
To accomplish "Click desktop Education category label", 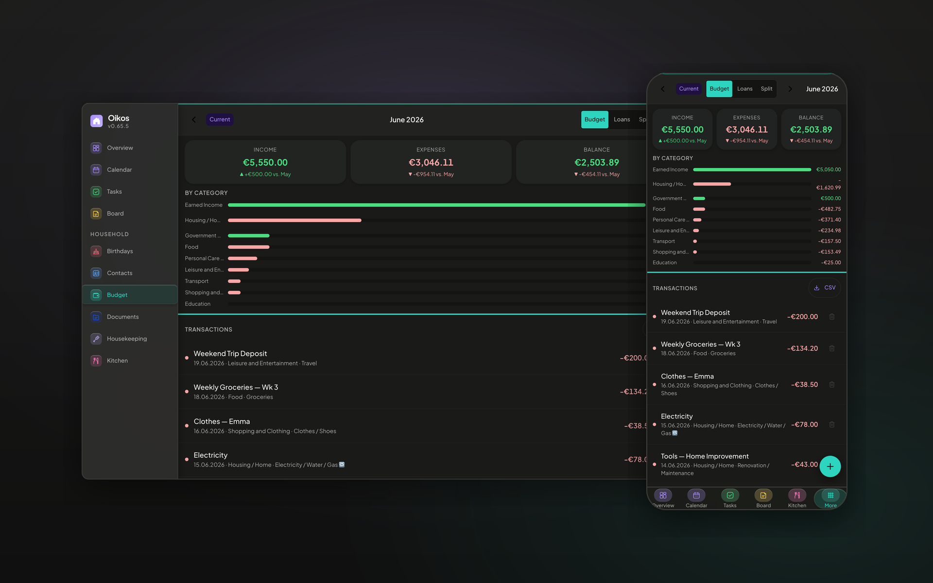I will coord(197,304).
